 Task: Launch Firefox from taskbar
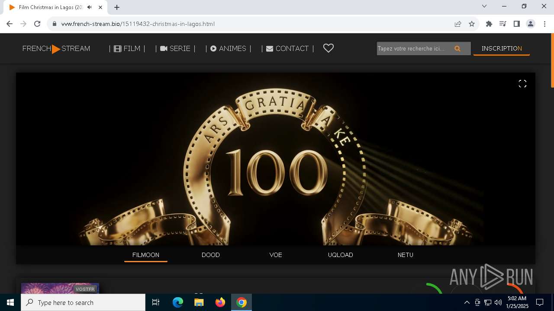[x=220, y=302]
